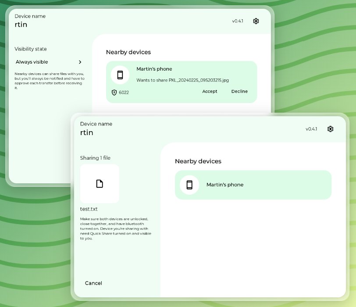Image resolution: width=356 pixels, height=307 pixels.
Task: Expand the Always visible visibility state options
Action: pyautogui.click(x=31, y=62)
